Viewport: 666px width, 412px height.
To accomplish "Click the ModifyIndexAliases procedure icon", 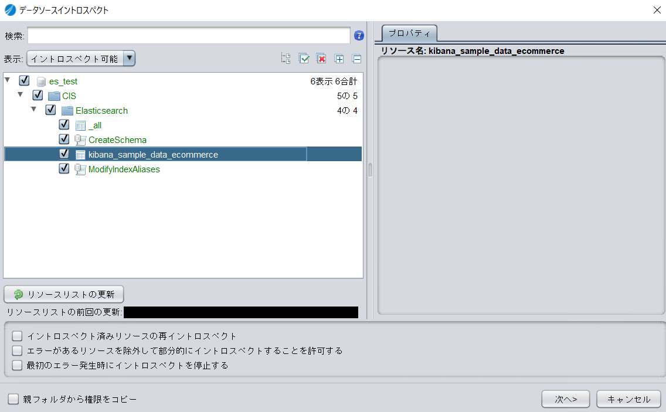I will [80, 169].
